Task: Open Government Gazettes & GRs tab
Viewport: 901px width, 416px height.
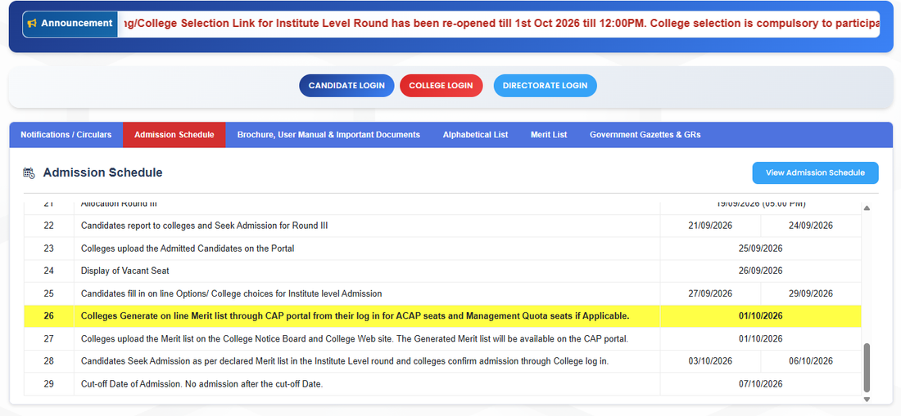Action: pos(645,135)
